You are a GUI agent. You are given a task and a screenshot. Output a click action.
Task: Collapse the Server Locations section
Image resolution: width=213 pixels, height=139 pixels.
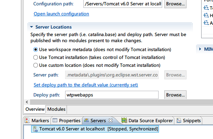(32, 27)
